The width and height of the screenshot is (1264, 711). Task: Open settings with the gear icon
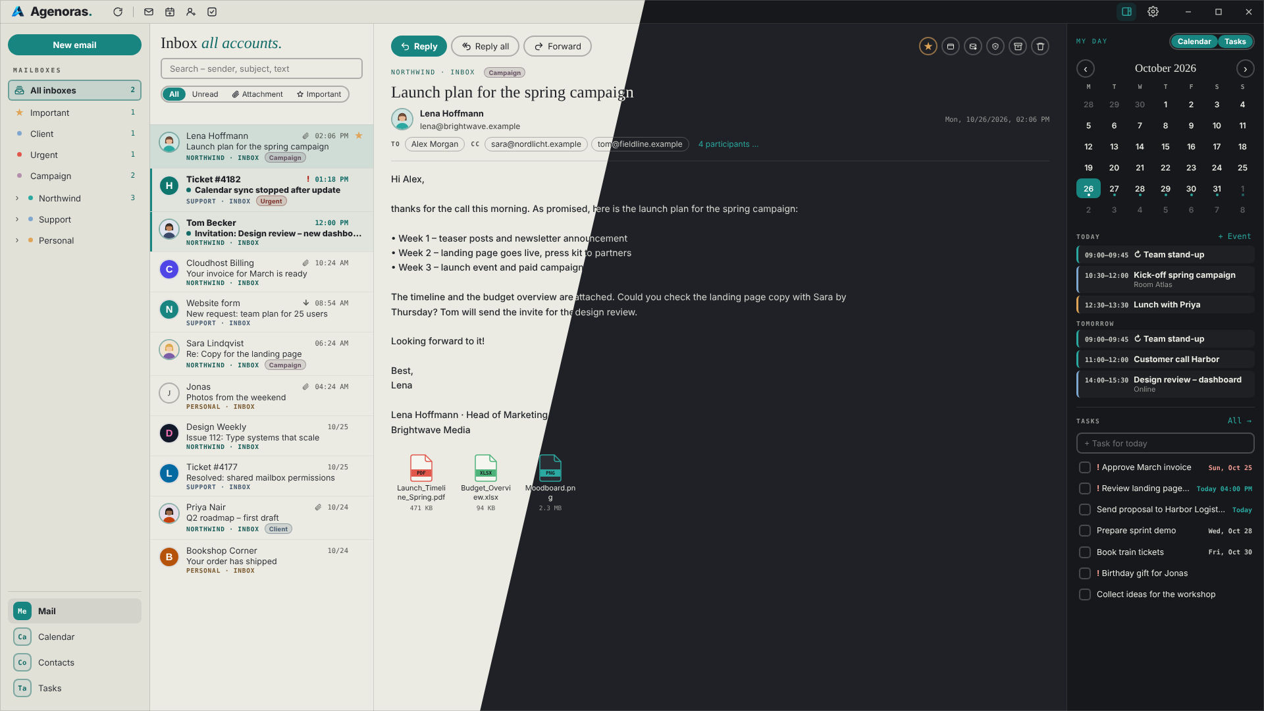pos(1153,12)
